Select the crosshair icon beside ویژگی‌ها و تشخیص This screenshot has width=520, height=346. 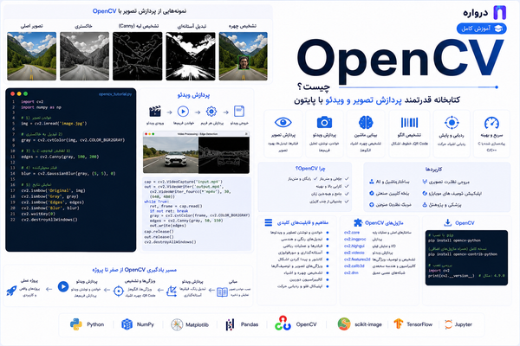pyautogui.click(x=119, y=291)
